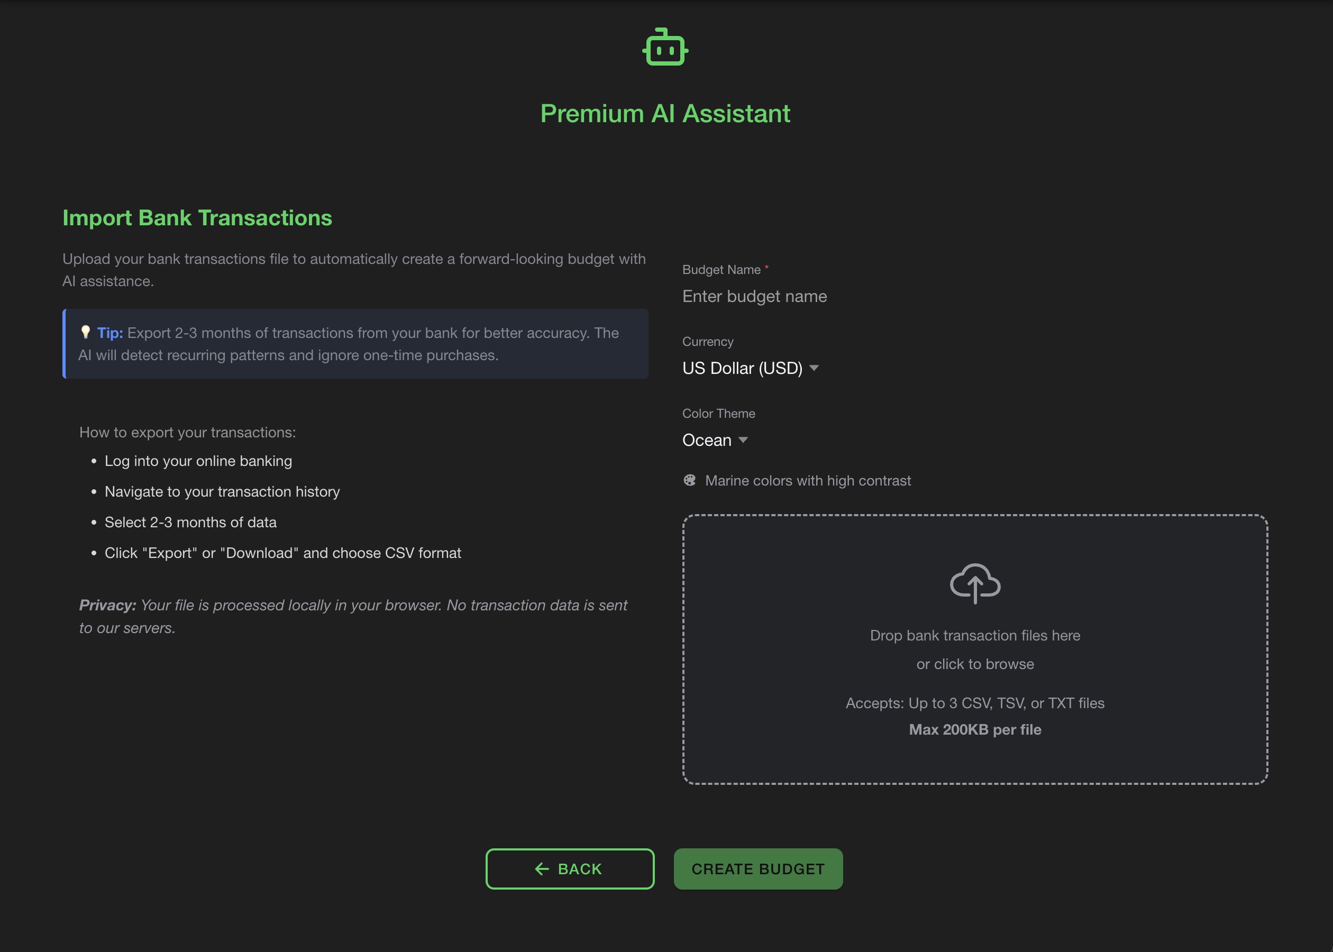Open the Ocean theme selector
The image size is (1333, 952).
[x=707, y=440]
